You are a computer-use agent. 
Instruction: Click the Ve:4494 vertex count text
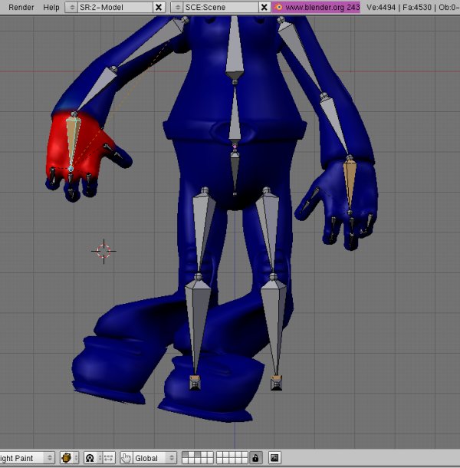pos(381,7)
